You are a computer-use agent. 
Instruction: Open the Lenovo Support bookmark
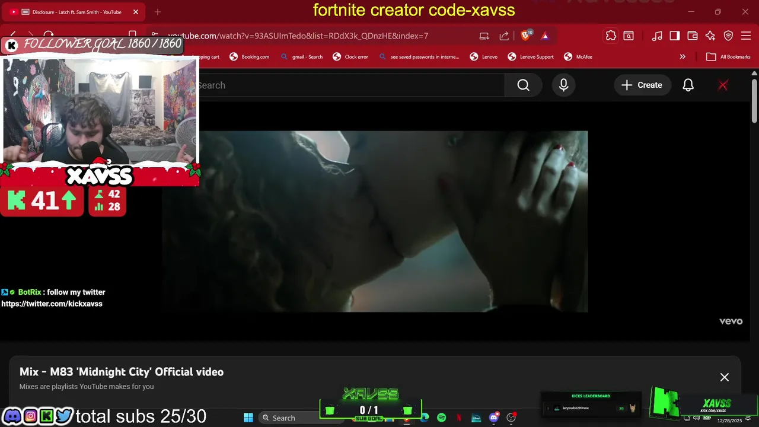pos(531,57)
